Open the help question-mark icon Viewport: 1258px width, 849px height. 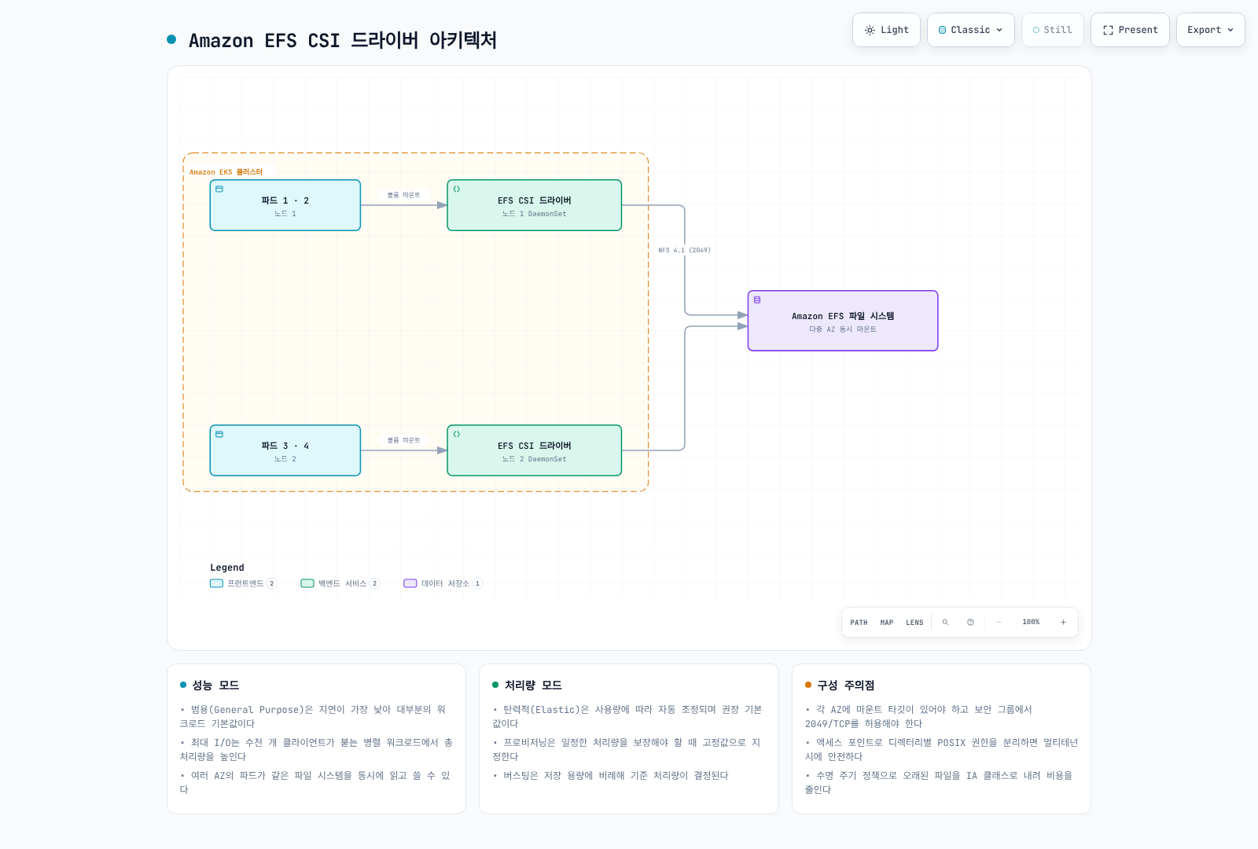pos(970,622)
